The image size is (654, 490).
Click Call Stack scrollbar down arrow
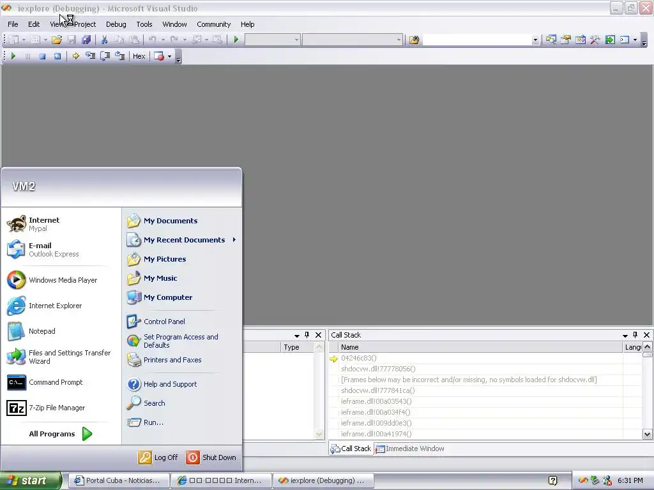(647, 434)
